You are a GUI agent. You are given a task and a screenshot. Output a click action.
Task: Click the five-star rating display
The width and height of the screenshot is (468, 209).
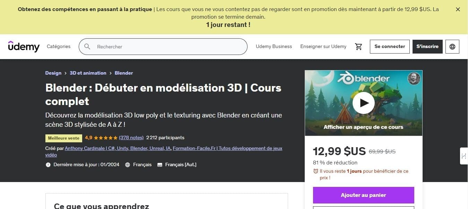[x=106, y=137]
